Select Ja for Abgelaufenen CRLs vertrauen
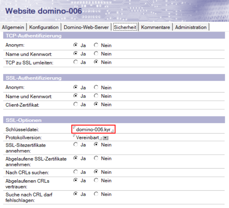This screenshot has height=208, width=229. click(x=75, y=180)
